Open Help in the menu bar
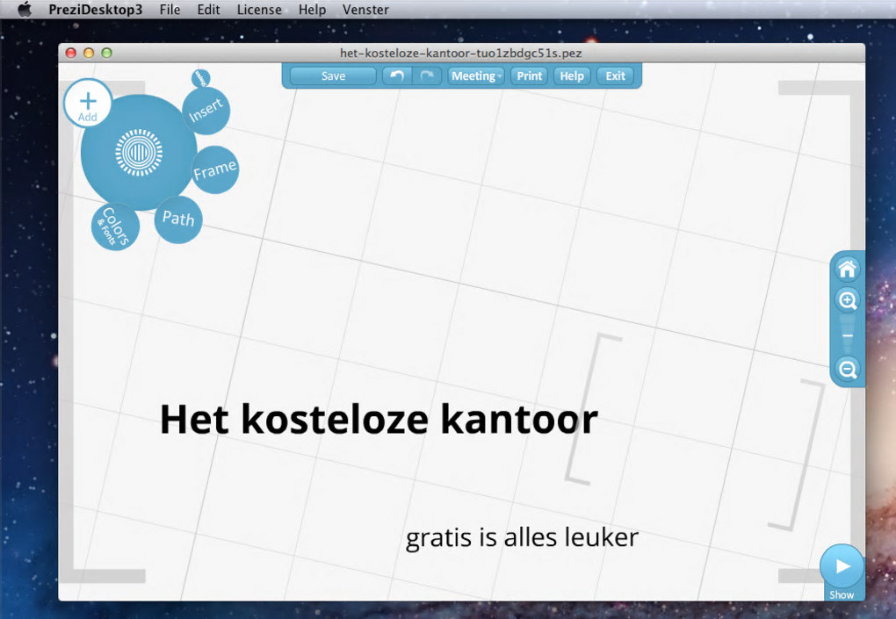Image resolution: width=896 pixels, height=619 pixels. click(x=312, y=10)
